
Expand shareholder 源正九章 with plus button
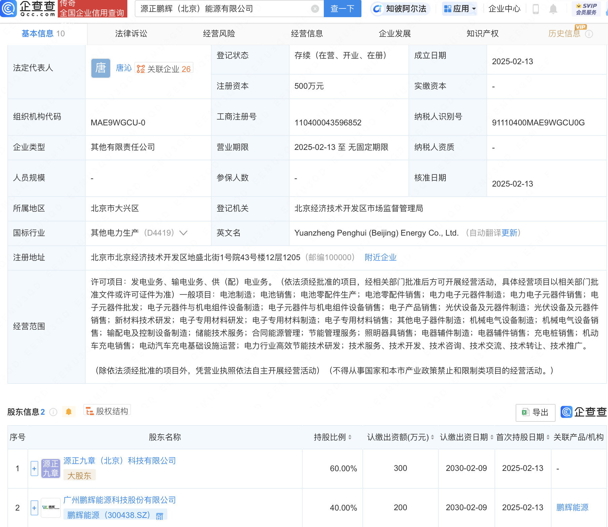34,469
